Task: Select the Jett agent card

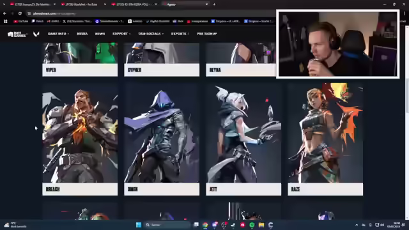Action: coord(243,139)
